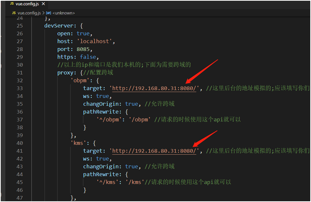Click vue.config.js in the breadcrumb

(x=29, y=13)
